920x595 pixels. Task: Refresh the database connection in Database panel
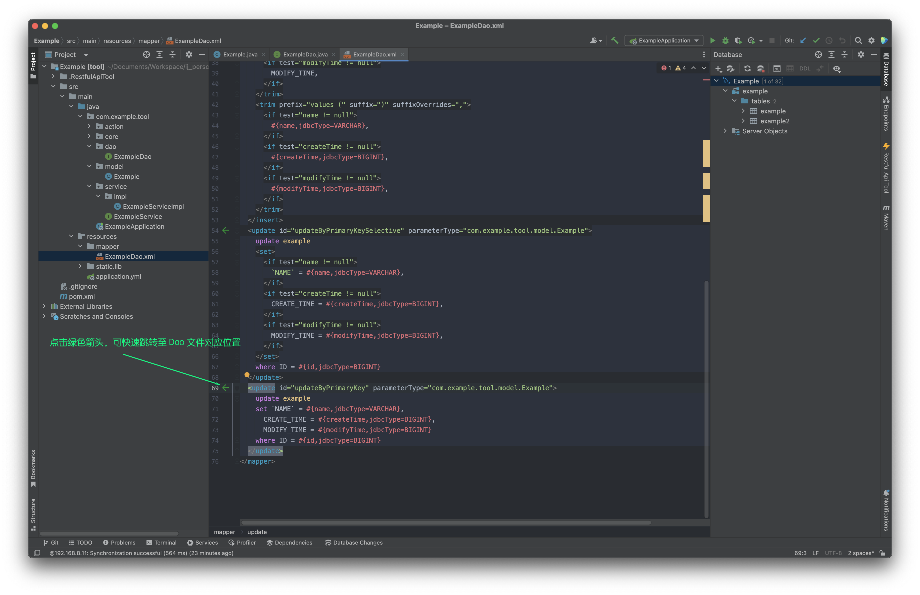pyautogui.click(x=747, y=68)
